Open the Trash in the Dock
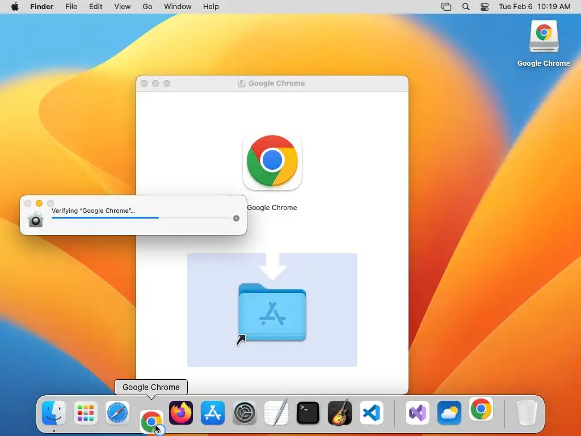Image resolution: width=581 pixels, height=436 pixels. click(527, 413)
